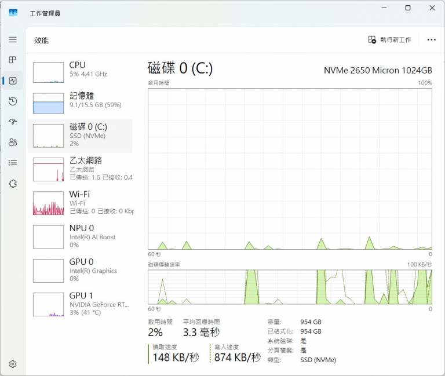Open the three-dot more options menu
The height and width of the screenshot is (376, 445).
(x=431, y=40)
